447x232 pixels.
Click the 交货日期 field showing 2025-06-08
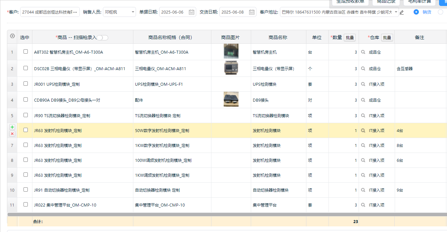pos(238,12)
